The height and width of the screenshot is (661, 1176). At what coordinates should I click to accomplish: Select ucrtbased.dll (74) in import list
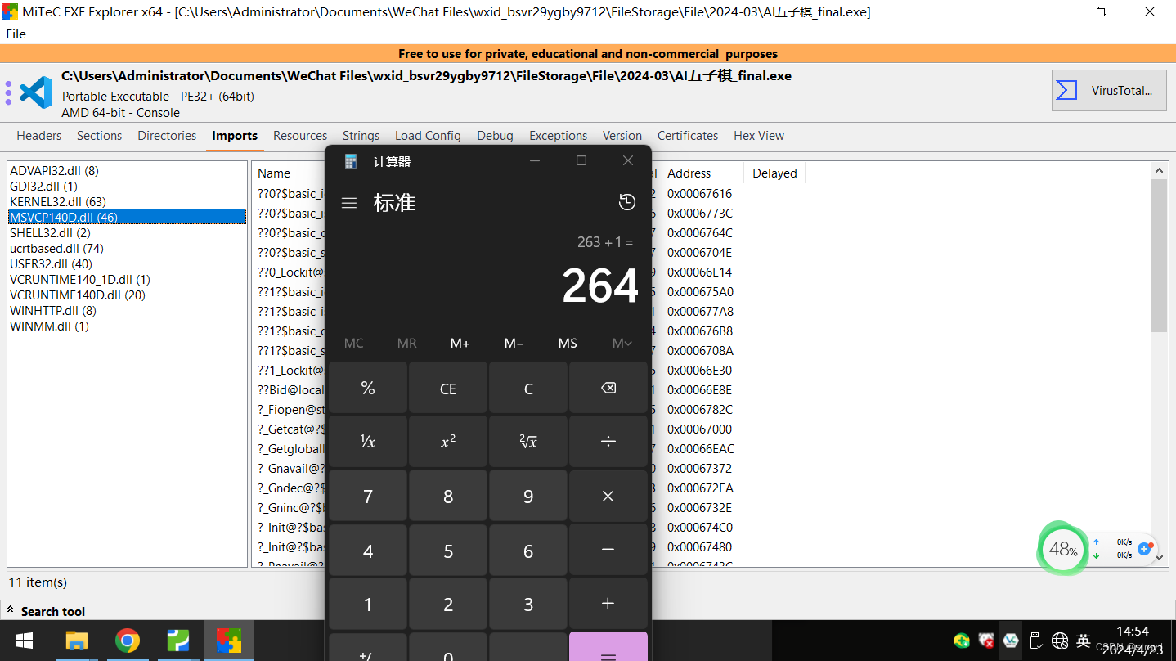tap(56, 249)
